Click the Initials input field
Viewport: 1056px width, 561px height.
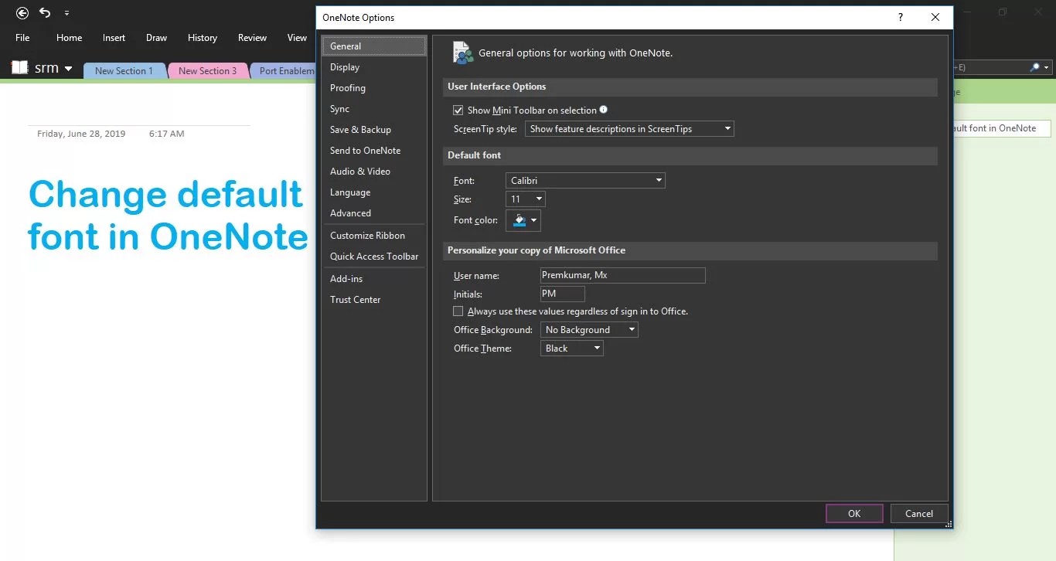coord(563,294)
